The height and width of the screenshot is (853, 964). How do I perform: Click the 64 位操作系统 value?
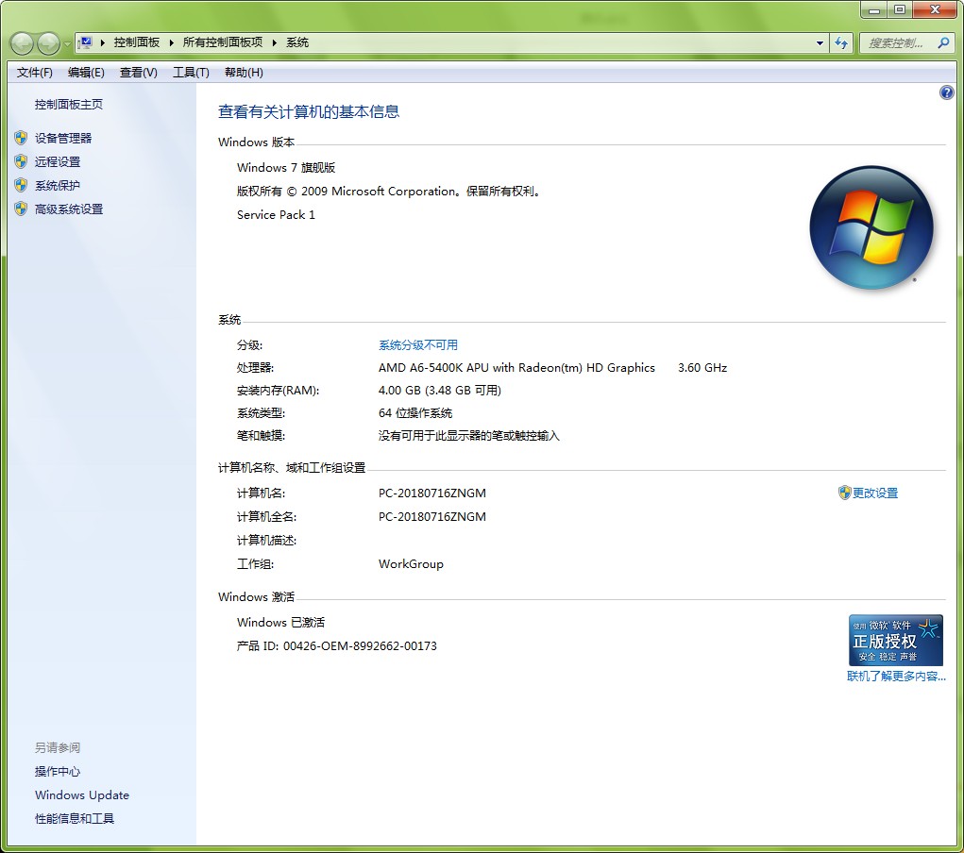tap(415, 413)
